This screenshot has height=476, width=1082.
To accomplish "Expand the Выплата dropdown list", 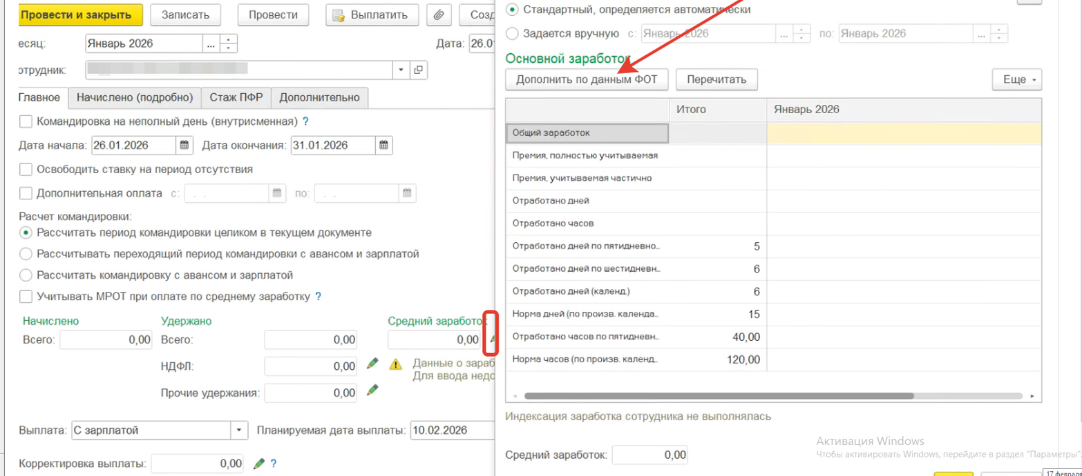I will click(239, 430).
